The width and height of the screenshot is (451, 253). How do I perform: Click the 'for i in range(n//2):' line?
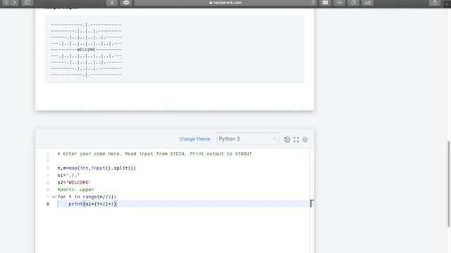[x=87, y=197]
